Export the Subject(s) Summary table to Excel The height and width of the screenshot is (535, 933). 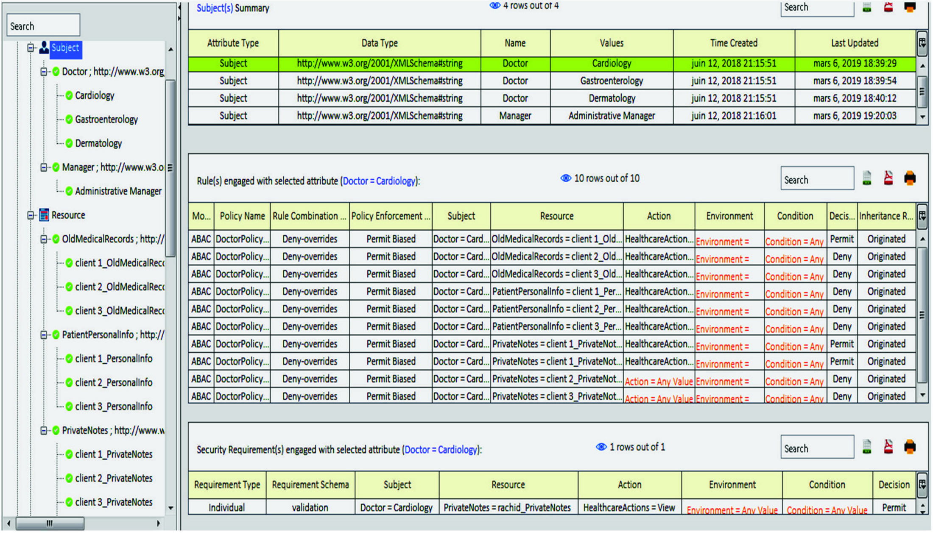pos(867,7)
